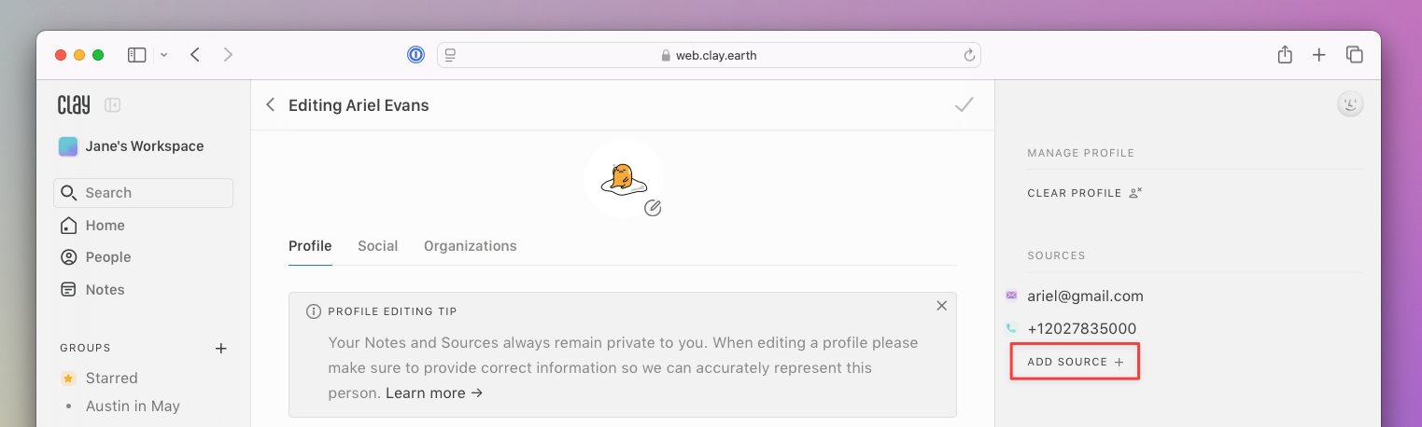Switch to the Organizations tab

[470, 246]
